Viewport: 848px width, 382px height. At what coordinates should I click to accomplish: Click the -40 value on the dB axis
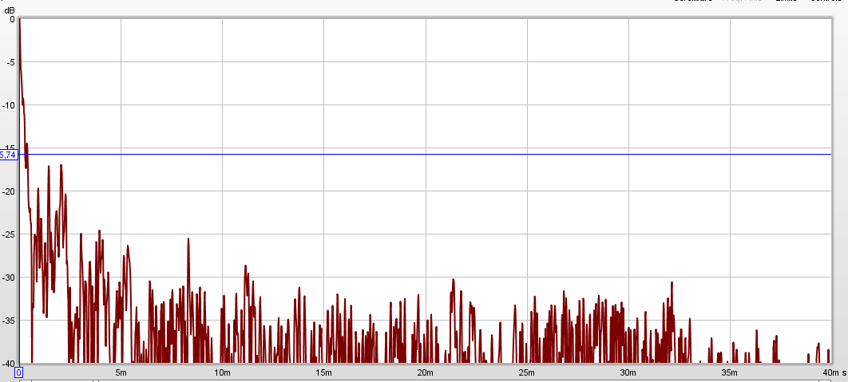point(9,364)
